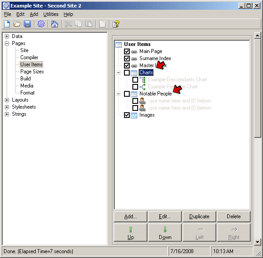
Task: Select Site in the Pages tree
Action: click(24, 50)
